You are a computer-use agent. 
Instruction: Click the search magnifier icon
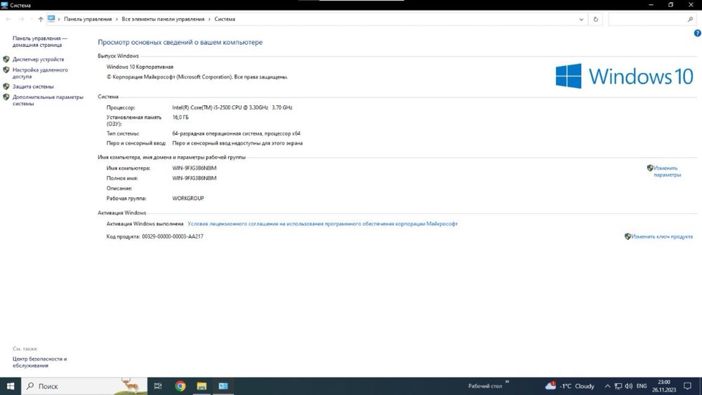pyautogui.click(x=690, y=19)
